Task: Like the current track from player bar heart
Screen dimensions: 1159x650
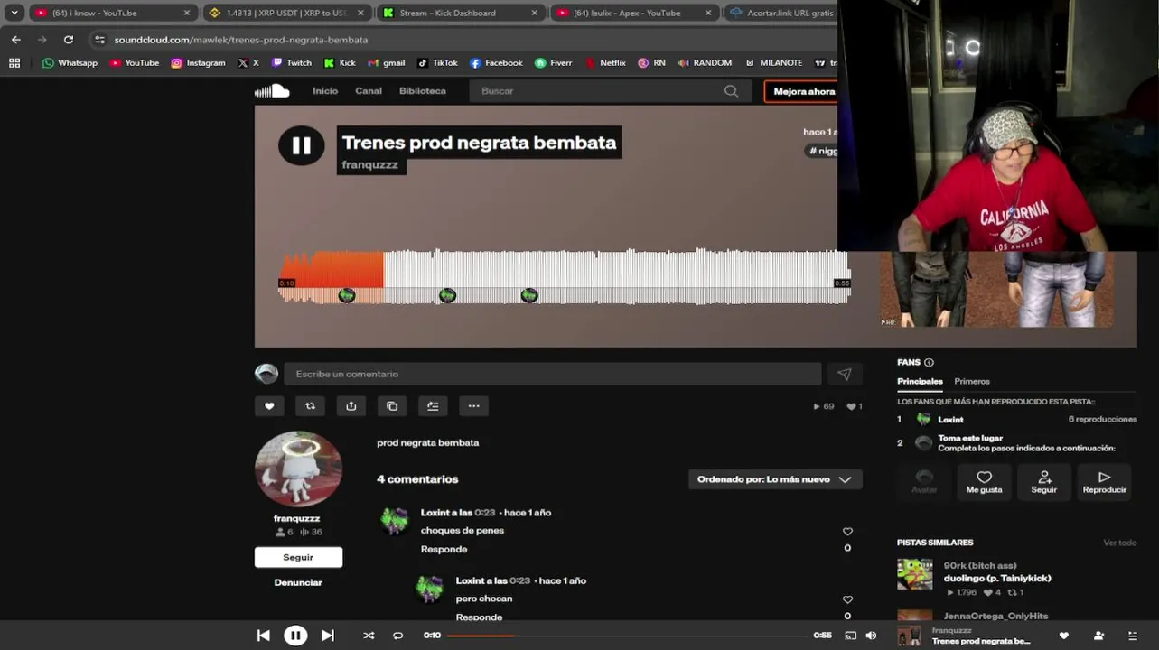Action: coord(1064,636)
